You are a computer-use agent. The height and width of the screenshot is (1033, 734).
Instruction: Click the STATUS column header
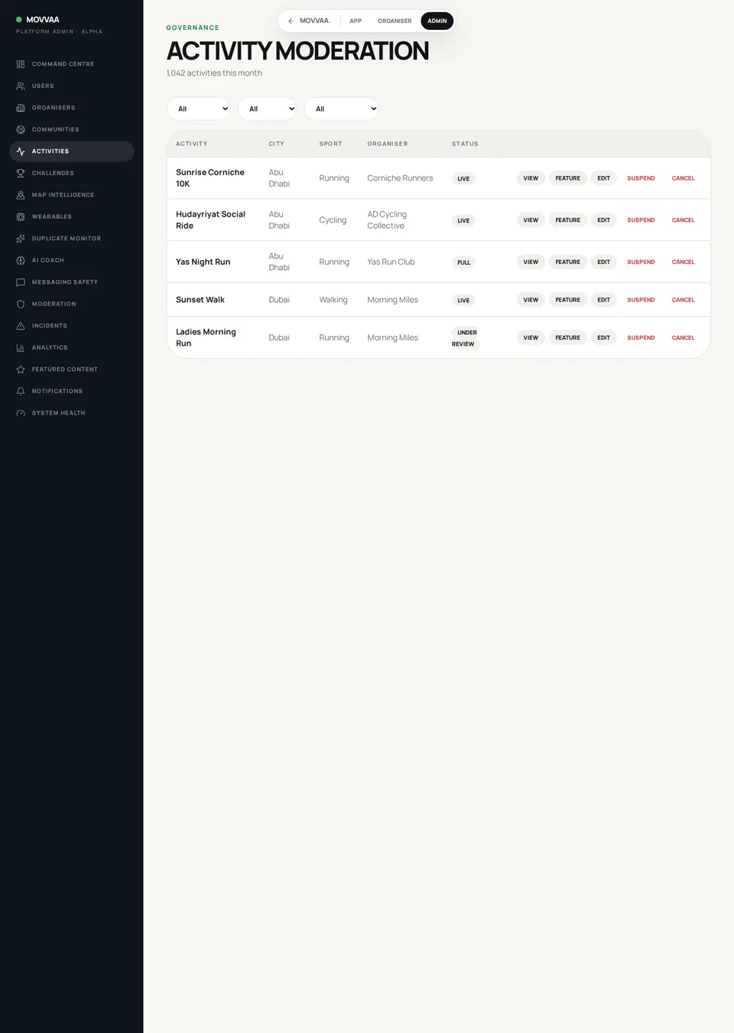pyautogui.click(x=465, y=144)
